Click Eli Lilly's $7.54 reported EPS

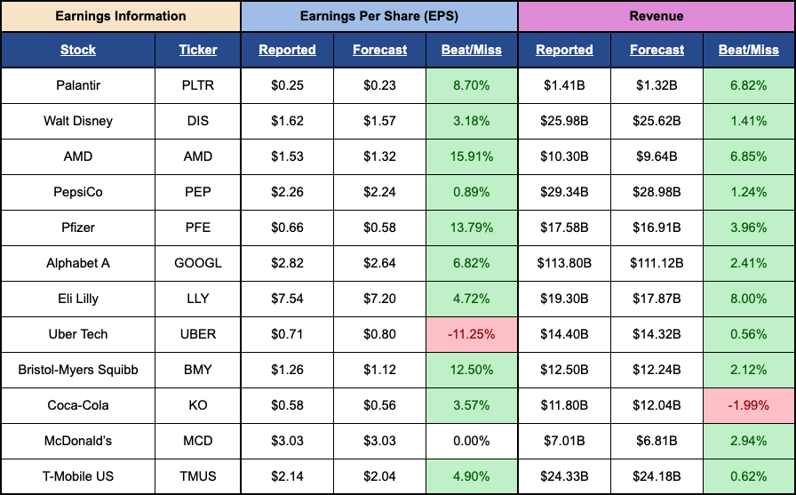(x=287, y=299)
